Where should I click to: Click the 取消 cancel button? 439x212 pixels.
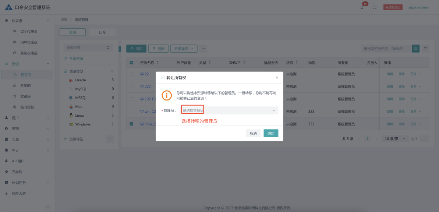253,133
